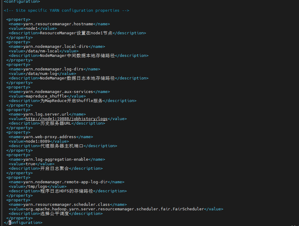The width and height of the screenshot is (299, 226).
Task: Click the description 'ResourceManager设置在node1节点'
Action: click(x=76, y=33)
